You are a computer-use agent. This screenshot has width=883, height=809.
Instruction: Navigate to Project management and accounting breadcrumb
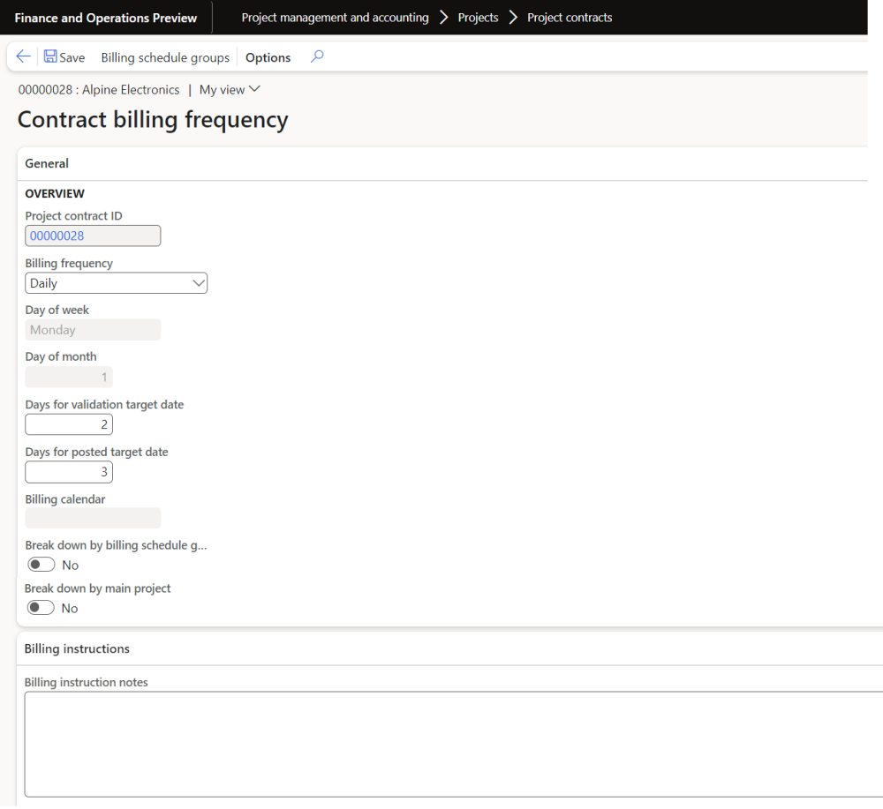coord(335,18)
